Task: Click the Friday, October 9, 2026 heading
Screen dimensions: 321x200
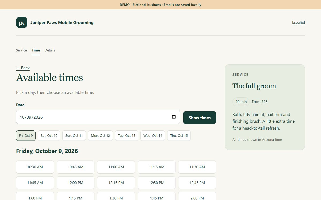Action: coord(47,151)
